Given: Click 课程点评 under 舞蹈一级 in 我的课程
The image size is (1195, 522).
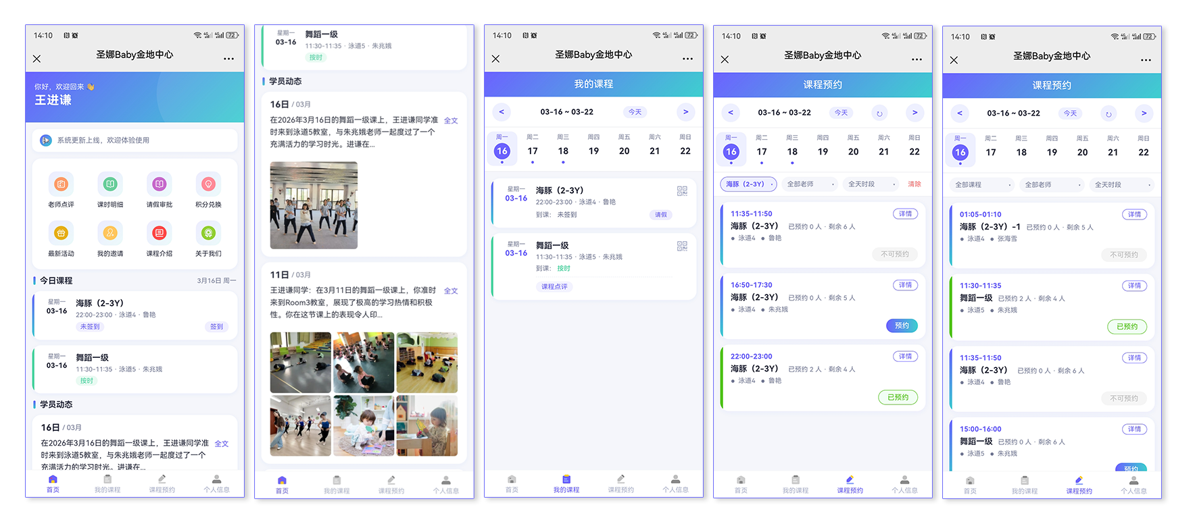Looking at the screenshot, I should click(x=554, y=287).
